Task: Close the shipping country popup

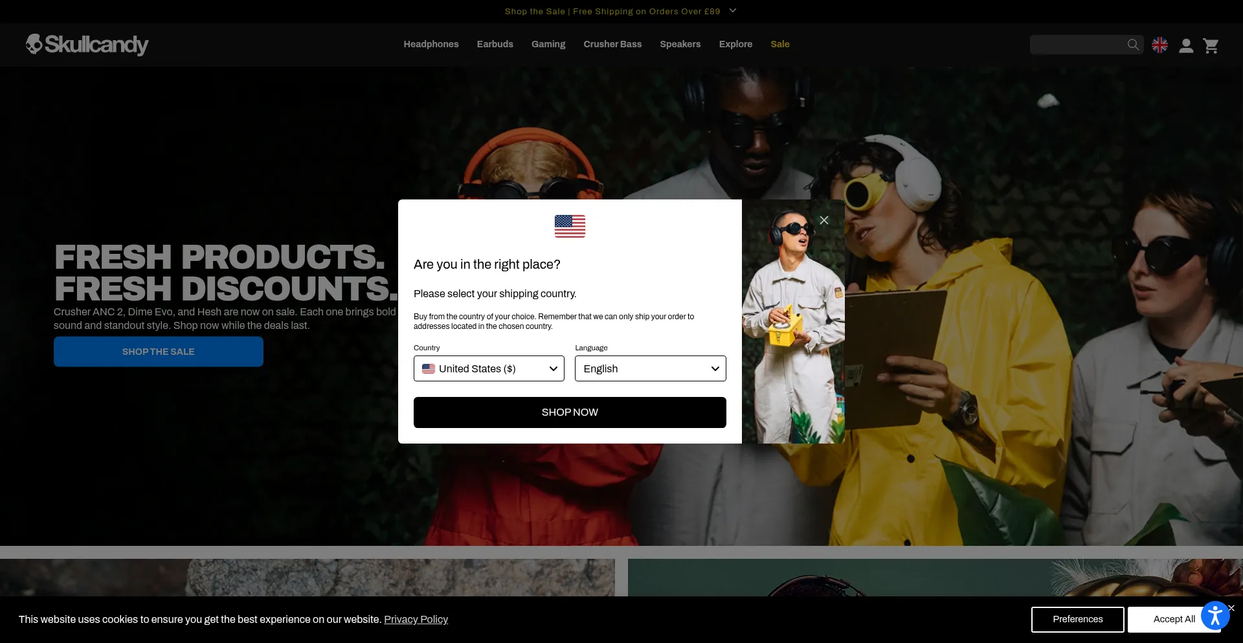Action: [x=824, y=220]
